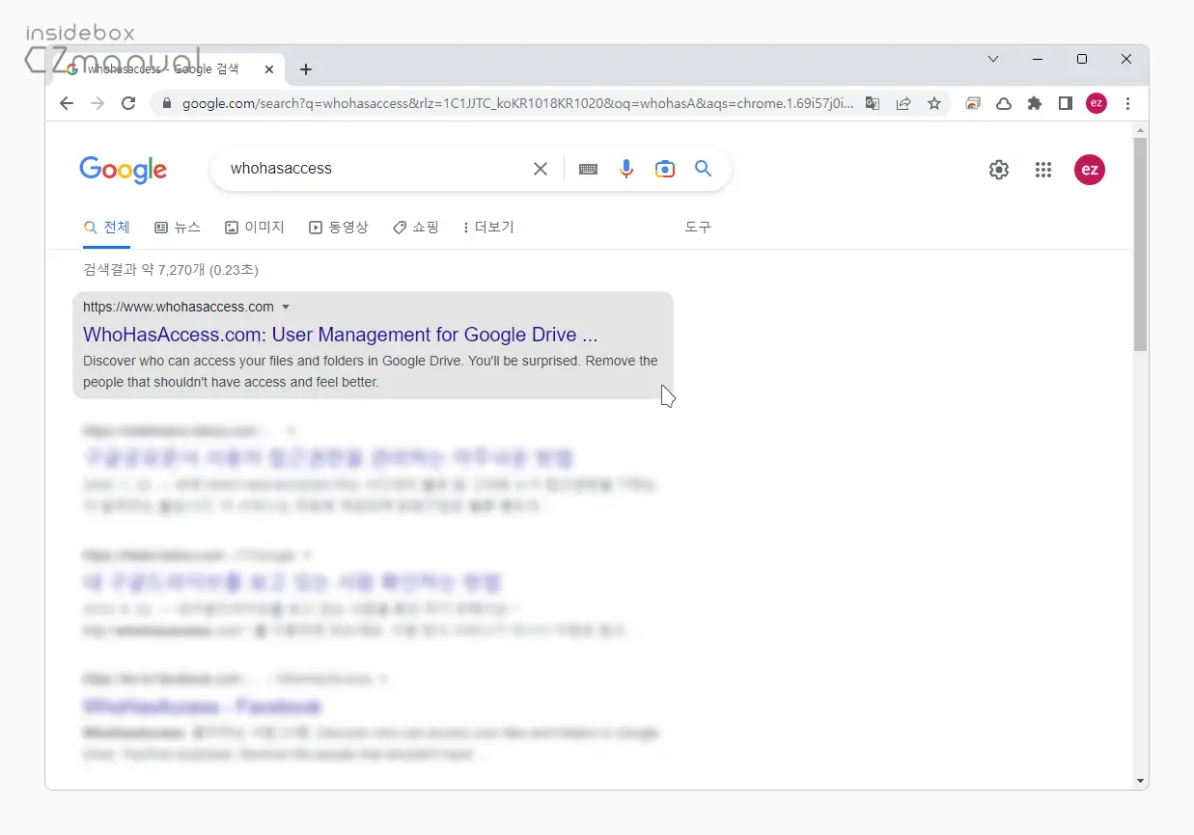1194x835 pixels.
Task: Click inside the whohasaccess search field
Action: 376,169
